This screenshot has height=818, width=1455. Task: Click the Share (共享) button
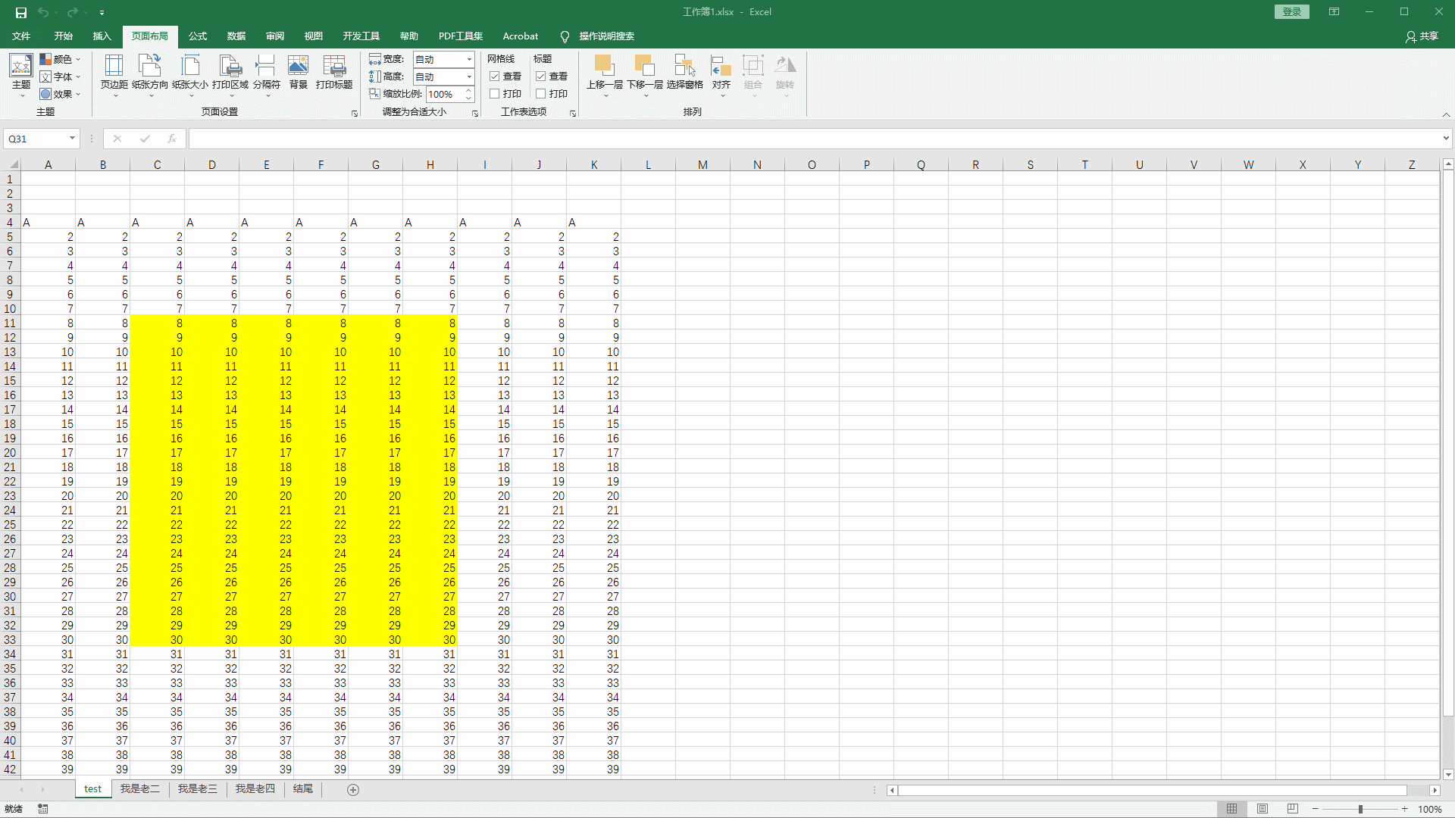(1422, 36)
